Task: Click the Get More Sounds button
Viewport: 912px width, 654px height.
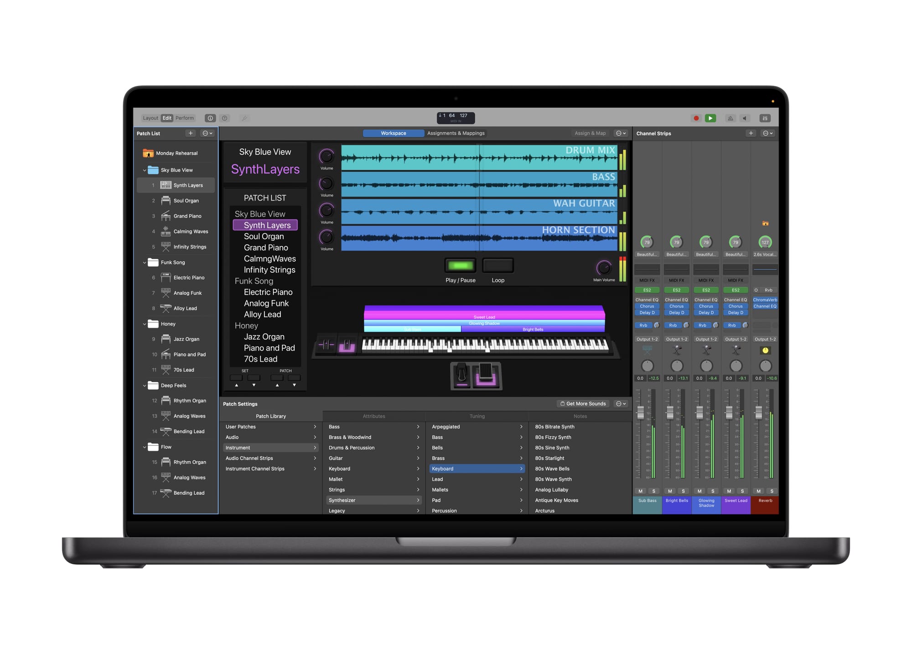Action: (x=583, y=403)
